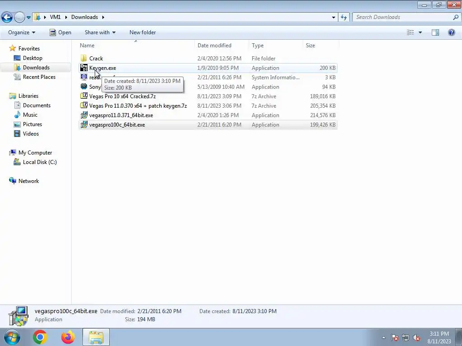462x346 pixels.
Task: Select Recent Places in navigation pane
Action: 39,77
